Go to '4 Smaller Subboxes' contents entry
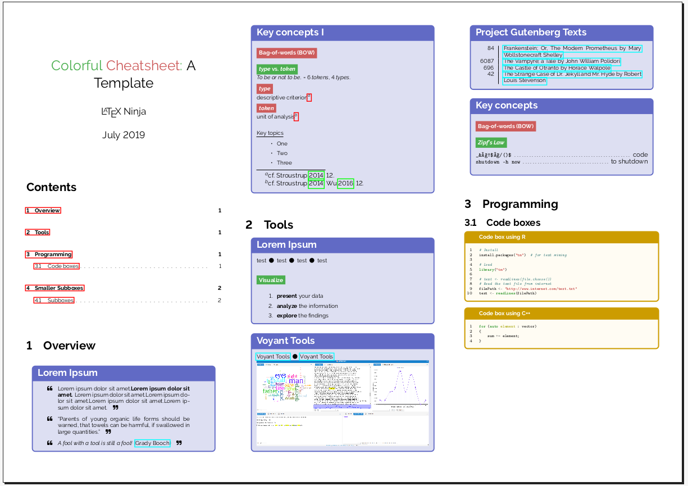Viewport: 688px width, 486px height. (54, 288)
